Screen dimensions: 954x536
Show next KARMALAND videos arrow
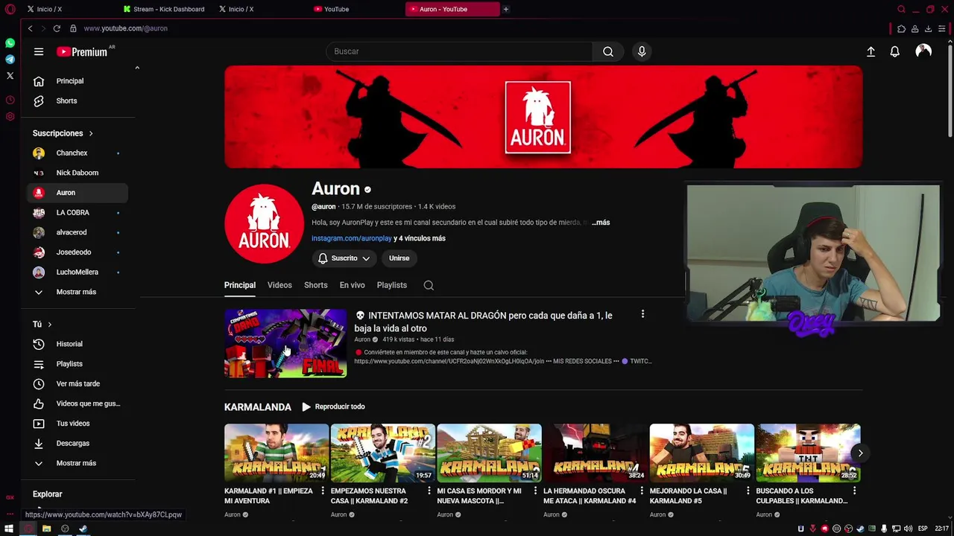click(860, 453)
